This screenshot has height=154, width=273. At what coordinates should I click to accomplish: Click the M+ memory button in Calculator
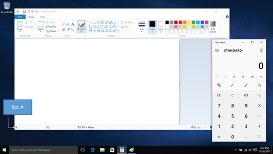coord(234,77)
